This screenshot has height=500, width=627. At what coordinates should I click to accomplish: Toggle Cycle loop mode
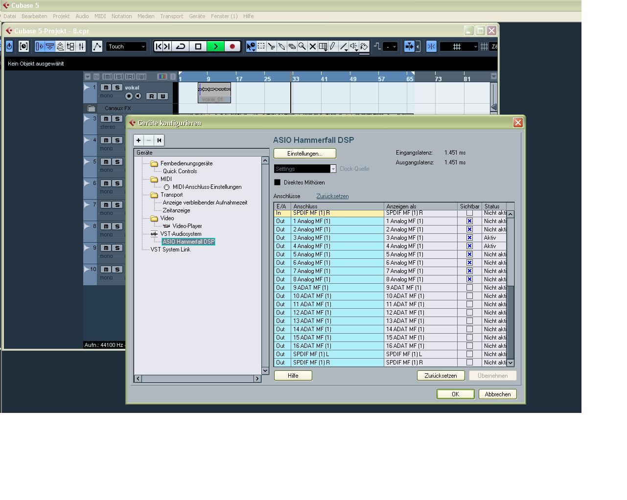pyautogui.click(x=181, y=46)
